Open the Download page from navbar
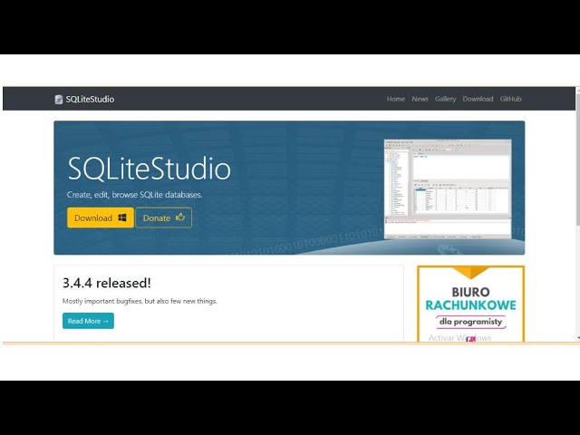 (x=478, y=99)
